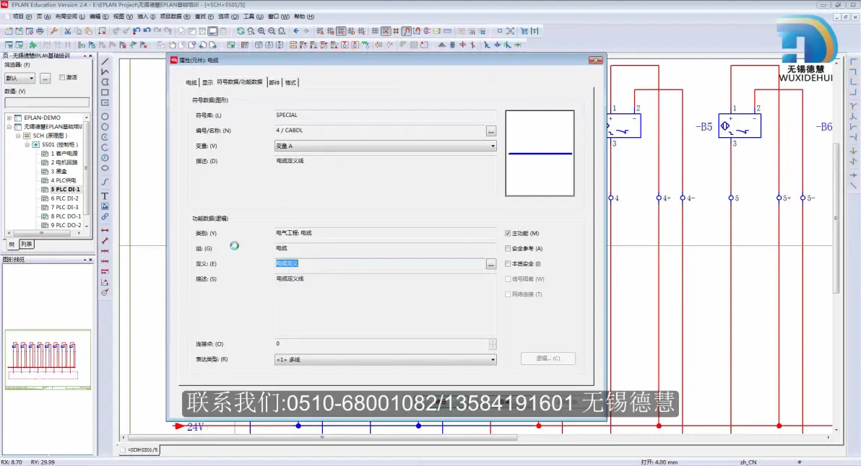Click browse button next to 定义 field

pos(491,264)
